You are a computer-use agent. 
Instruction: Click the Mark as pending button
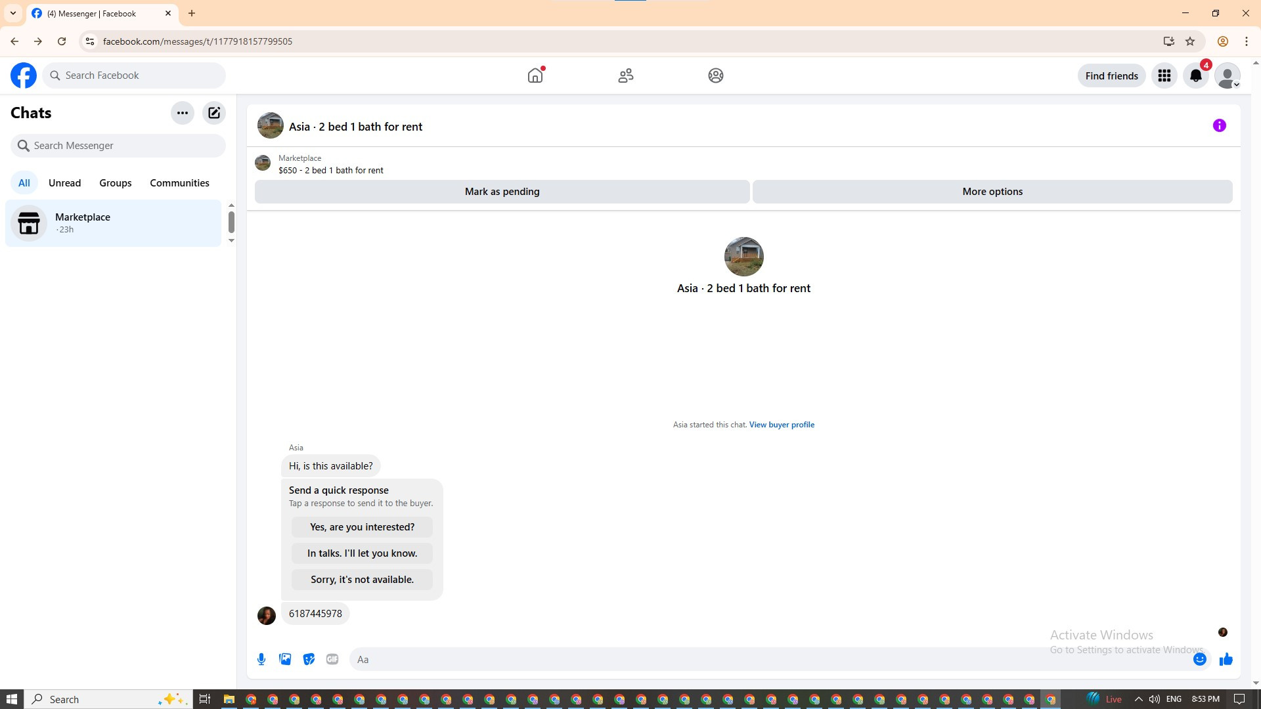[x=502, y=192]
